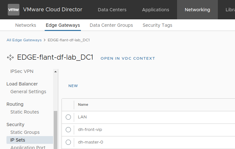Open the Applications menu
Screen dimensions: 235x149
pos(155,10)
